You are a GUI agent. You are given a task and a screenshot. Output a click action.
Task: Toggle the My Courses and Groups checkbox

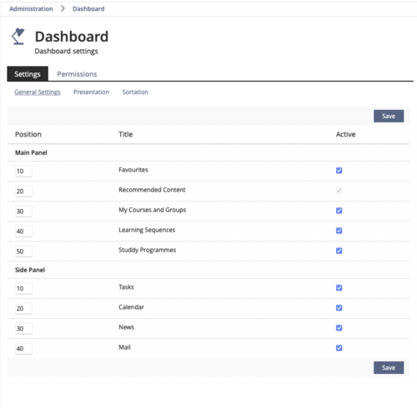339,211
